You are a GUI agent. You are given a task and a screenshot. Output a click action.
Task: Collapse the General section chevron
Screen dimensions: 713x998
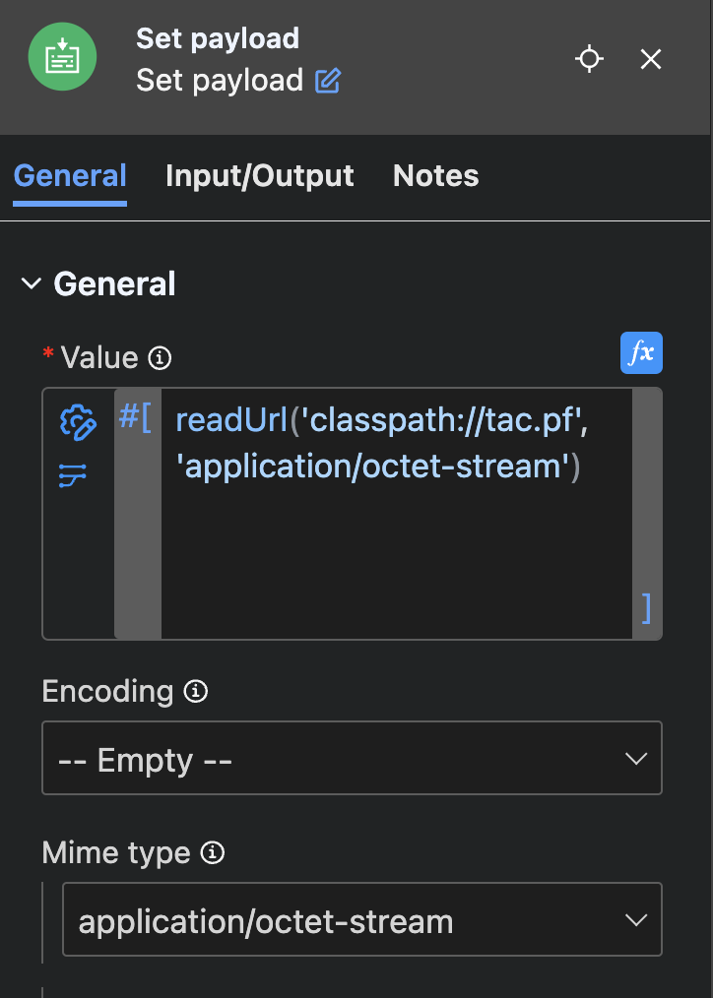32,284
